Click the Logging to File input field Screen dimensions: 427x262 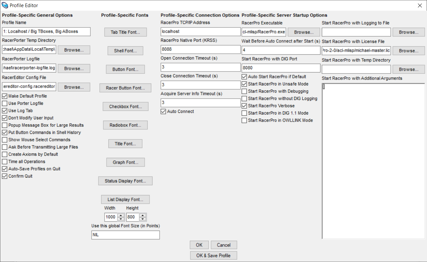pyautogui.click(x=356, y=32)
